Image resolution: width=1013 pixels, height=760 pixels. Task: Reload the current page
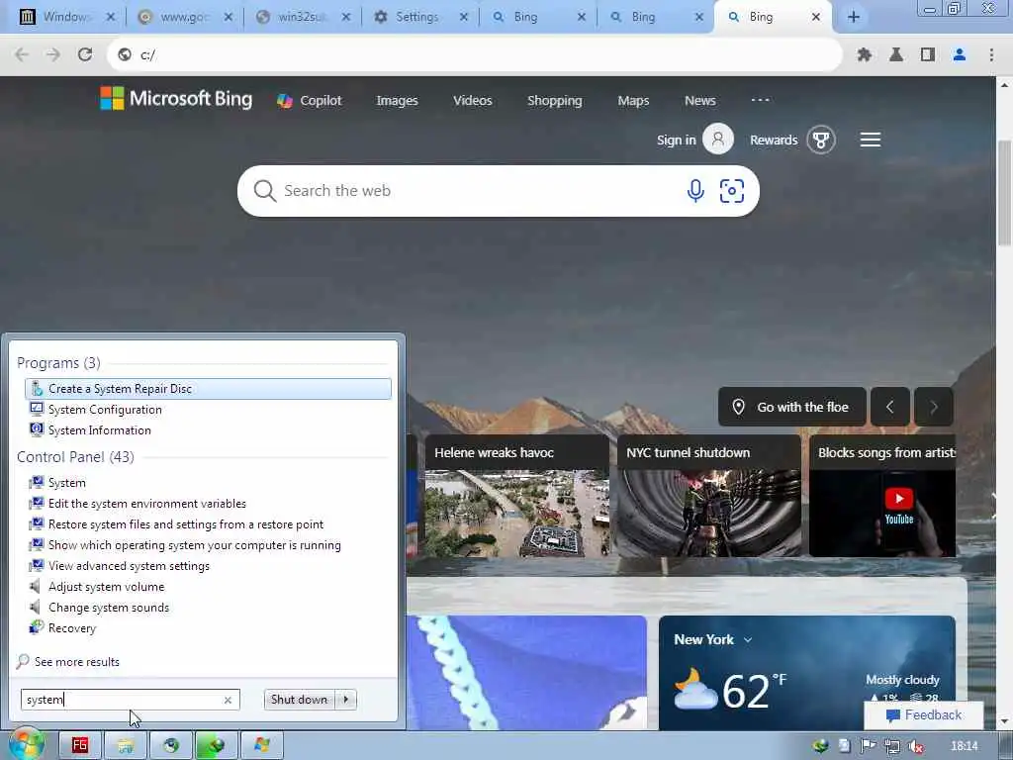(85, 55)
